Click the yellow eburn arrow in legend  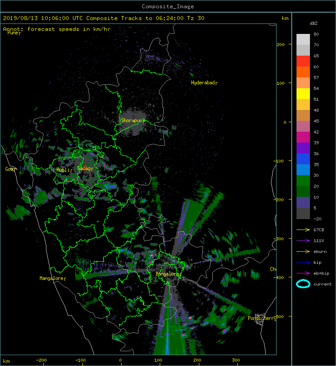(303, 252)
